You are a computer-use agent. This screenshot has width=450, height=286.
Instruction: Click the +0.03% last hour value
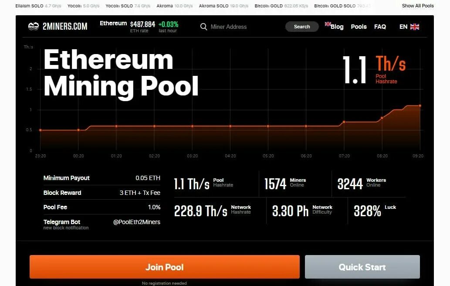(168, 24)
